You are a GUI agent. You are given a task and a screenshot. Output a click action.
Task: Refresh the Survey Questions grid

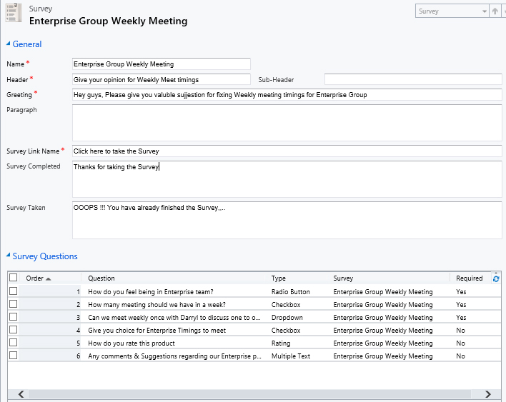496,278
